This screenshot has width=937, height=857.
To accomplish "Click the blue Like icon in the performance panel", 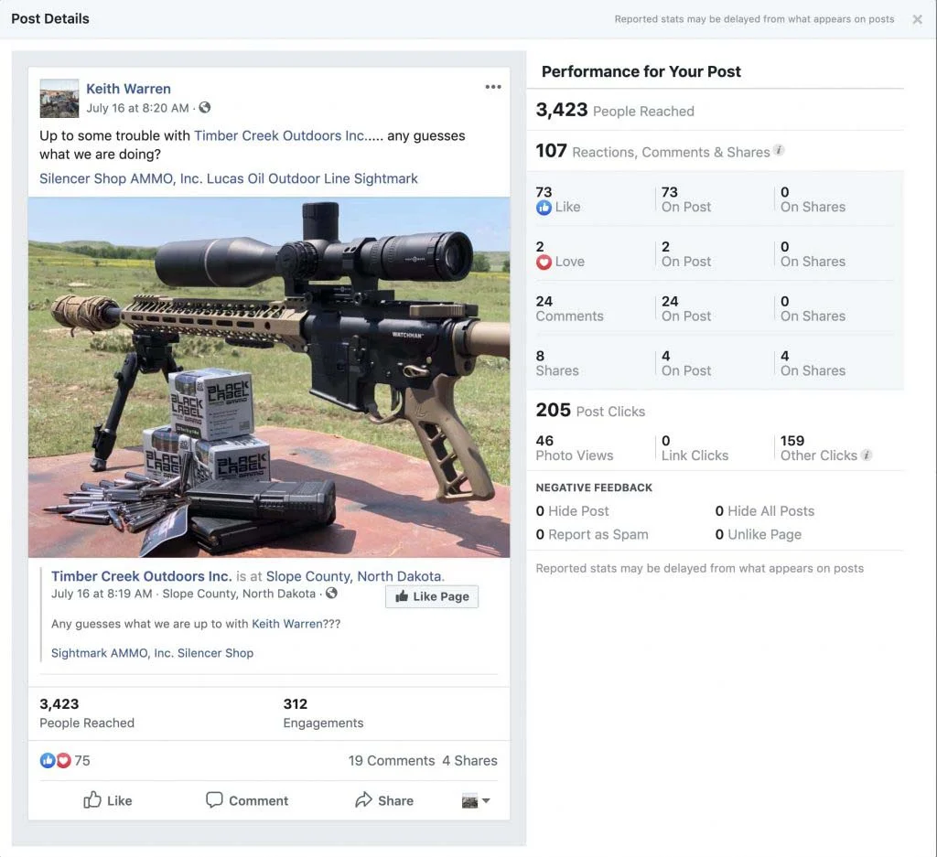I will (544, 208).
